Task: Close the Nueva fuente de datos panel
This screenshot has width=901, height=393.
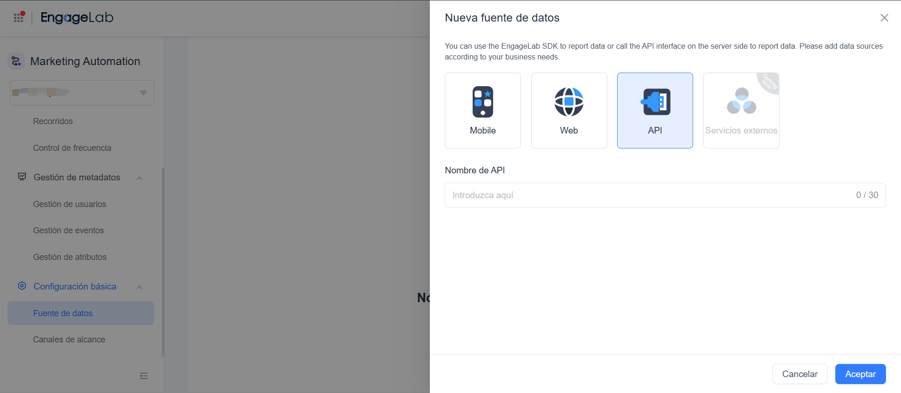Action: pyautogui.click(x=884, y=18)
